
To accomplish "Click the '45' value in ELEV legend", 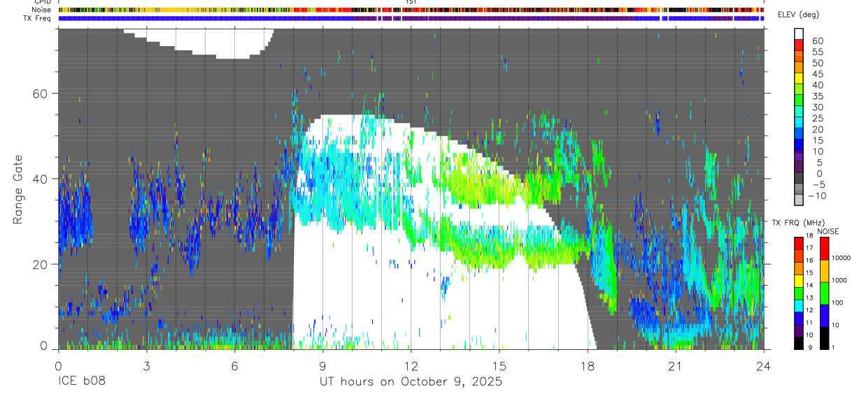I will coord(816,74).
